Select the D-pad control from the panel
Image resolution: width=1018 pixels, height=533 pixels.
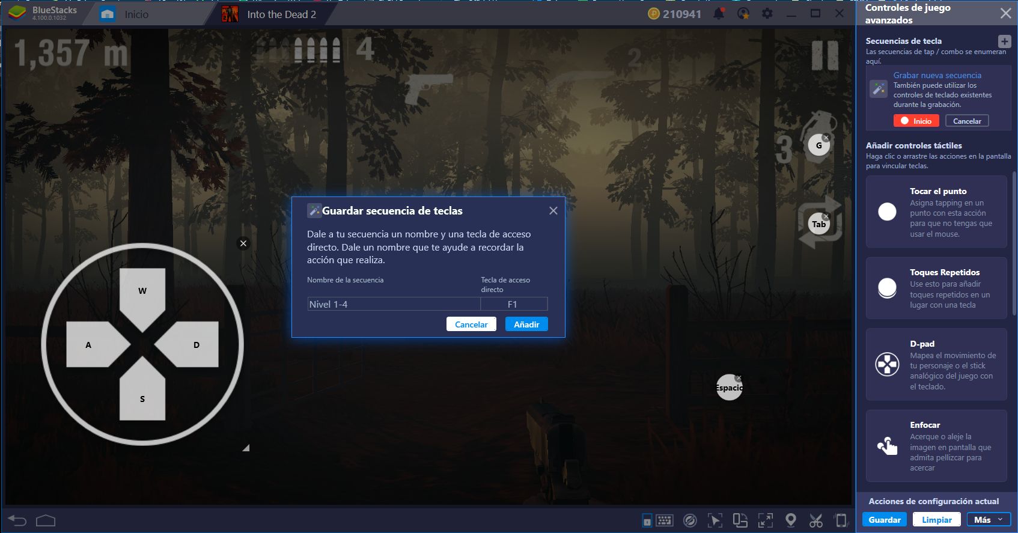click(936, 364)
